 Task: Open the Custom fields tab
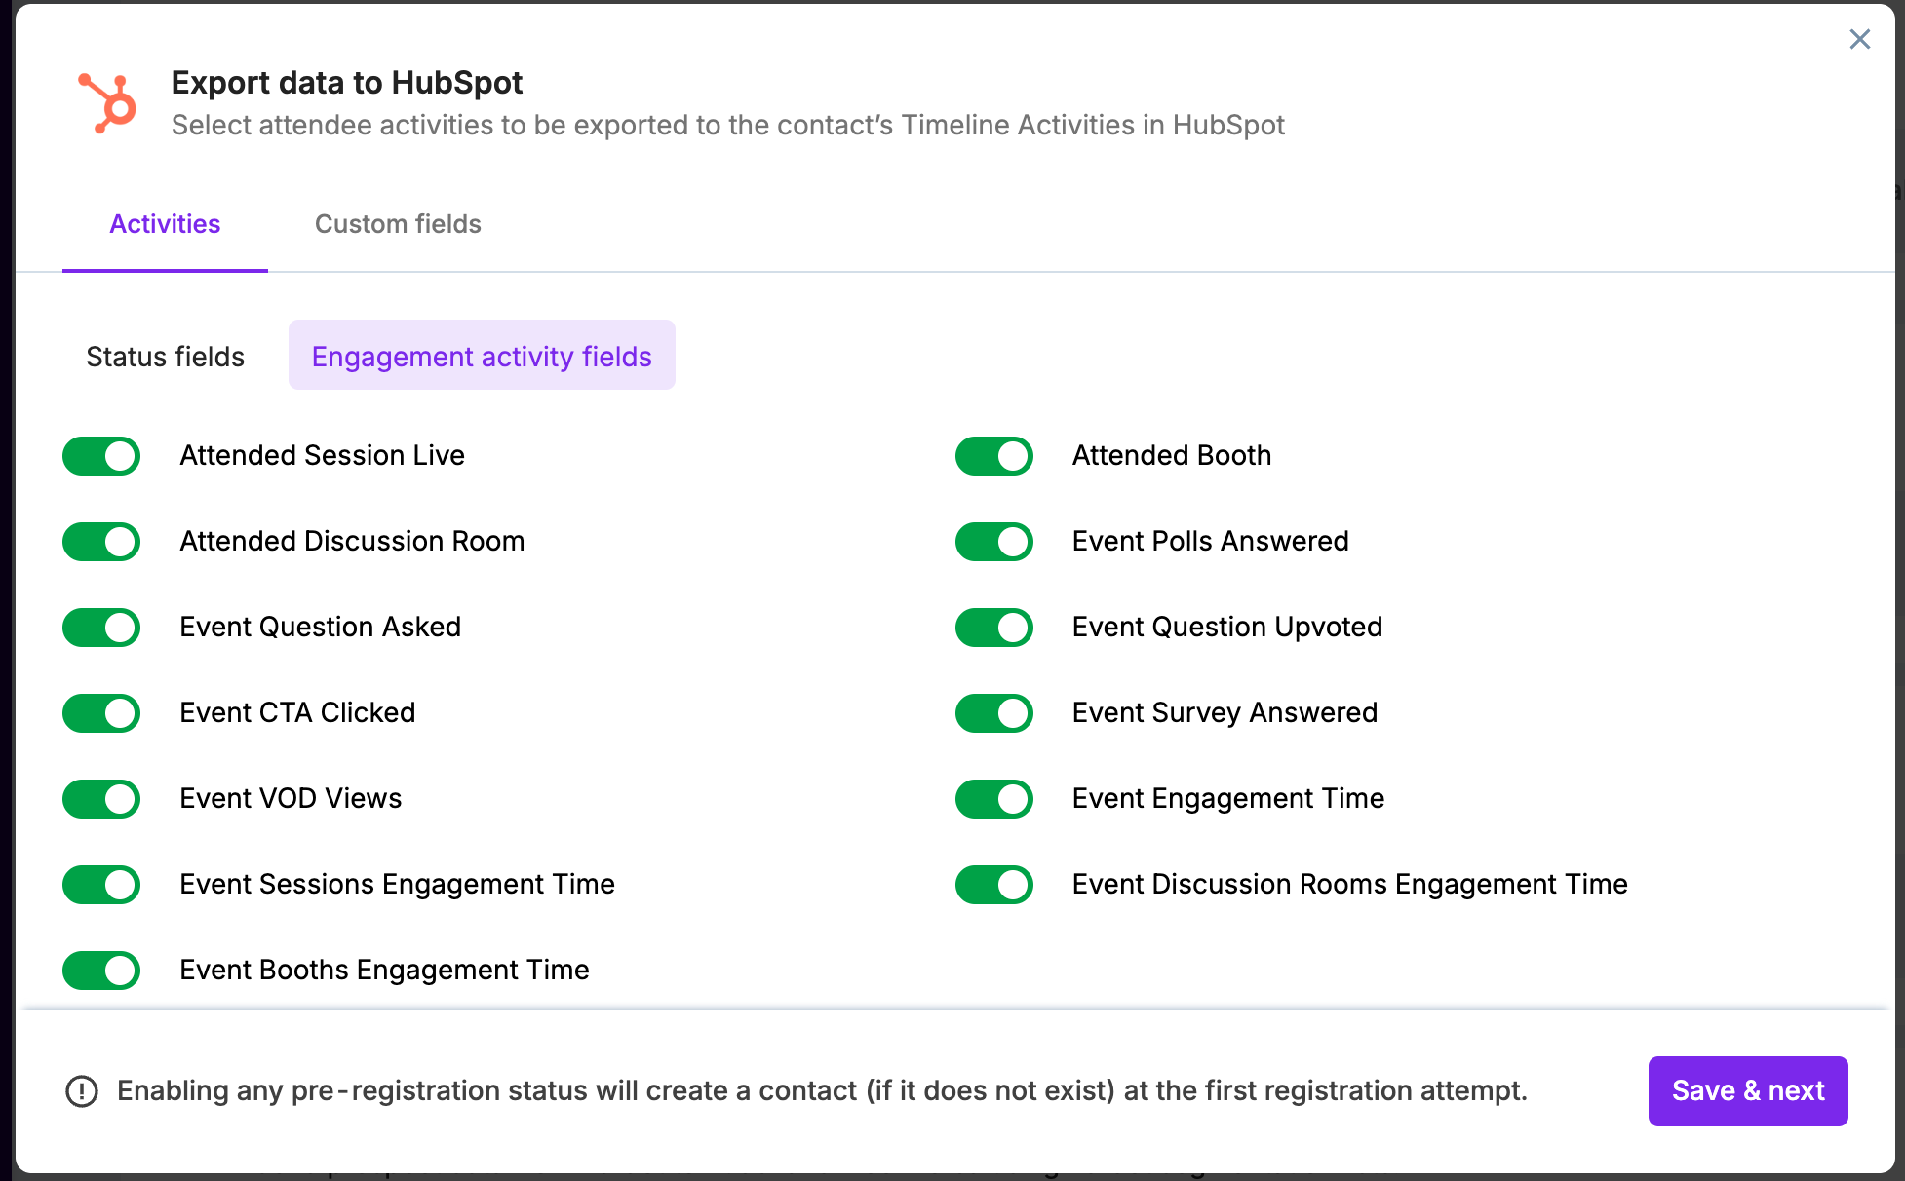coord(398,224)
